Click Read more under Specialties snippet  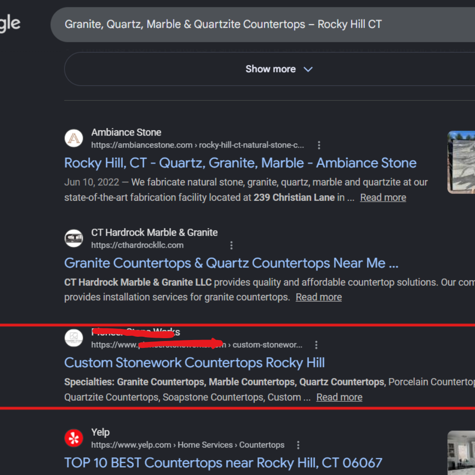click(339, 397)
